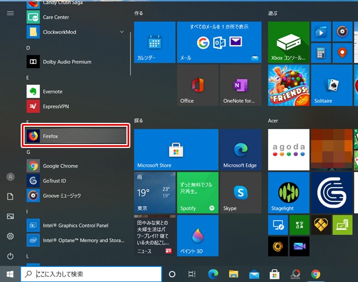Screen dimensions: 358x282
Task: Click the Acer tile group header
Action: click(x=273, y=121)
